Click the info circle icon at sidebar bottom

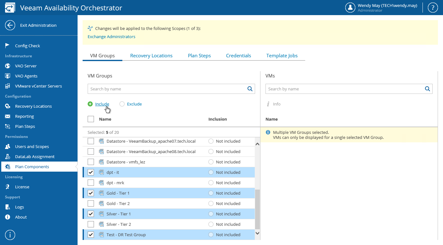point(10,235)
